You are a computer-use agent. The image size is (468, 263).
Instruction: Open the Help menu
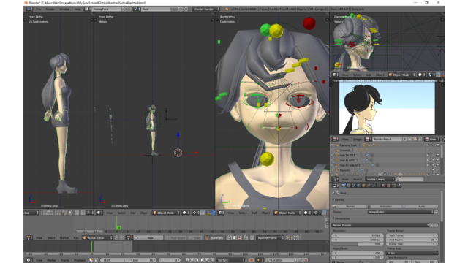(x=78, y=9)
